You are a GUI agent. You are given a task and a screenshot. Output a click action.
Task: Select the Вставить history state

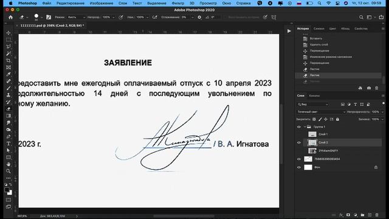pos(316,38)
